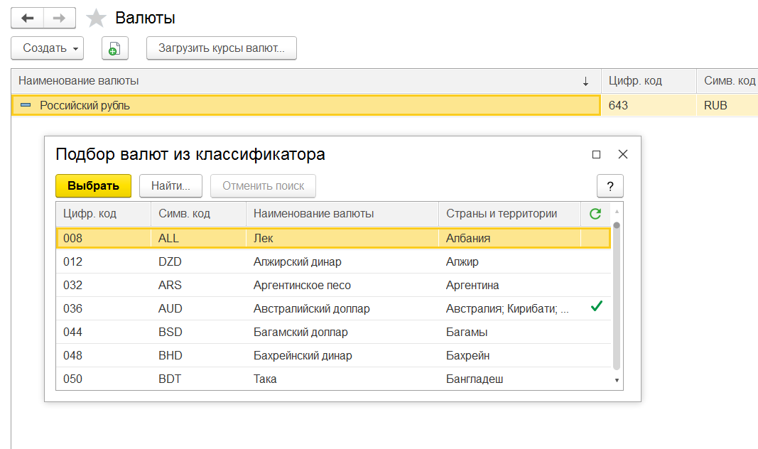Click the ALL symbol code cell
Screen dimensions: 758x449
pos(199,238)
